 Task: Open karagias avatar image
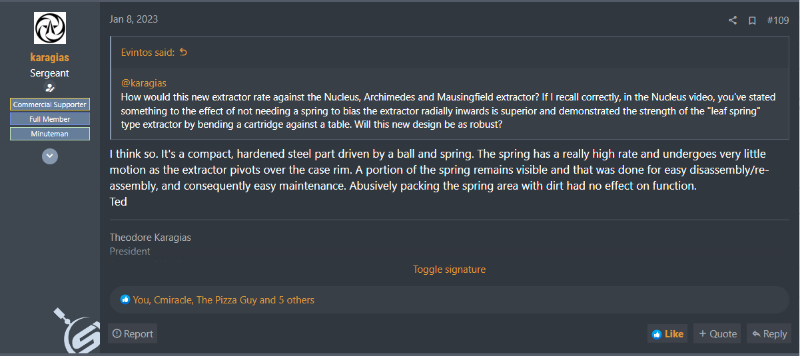(x=50, y=28)
